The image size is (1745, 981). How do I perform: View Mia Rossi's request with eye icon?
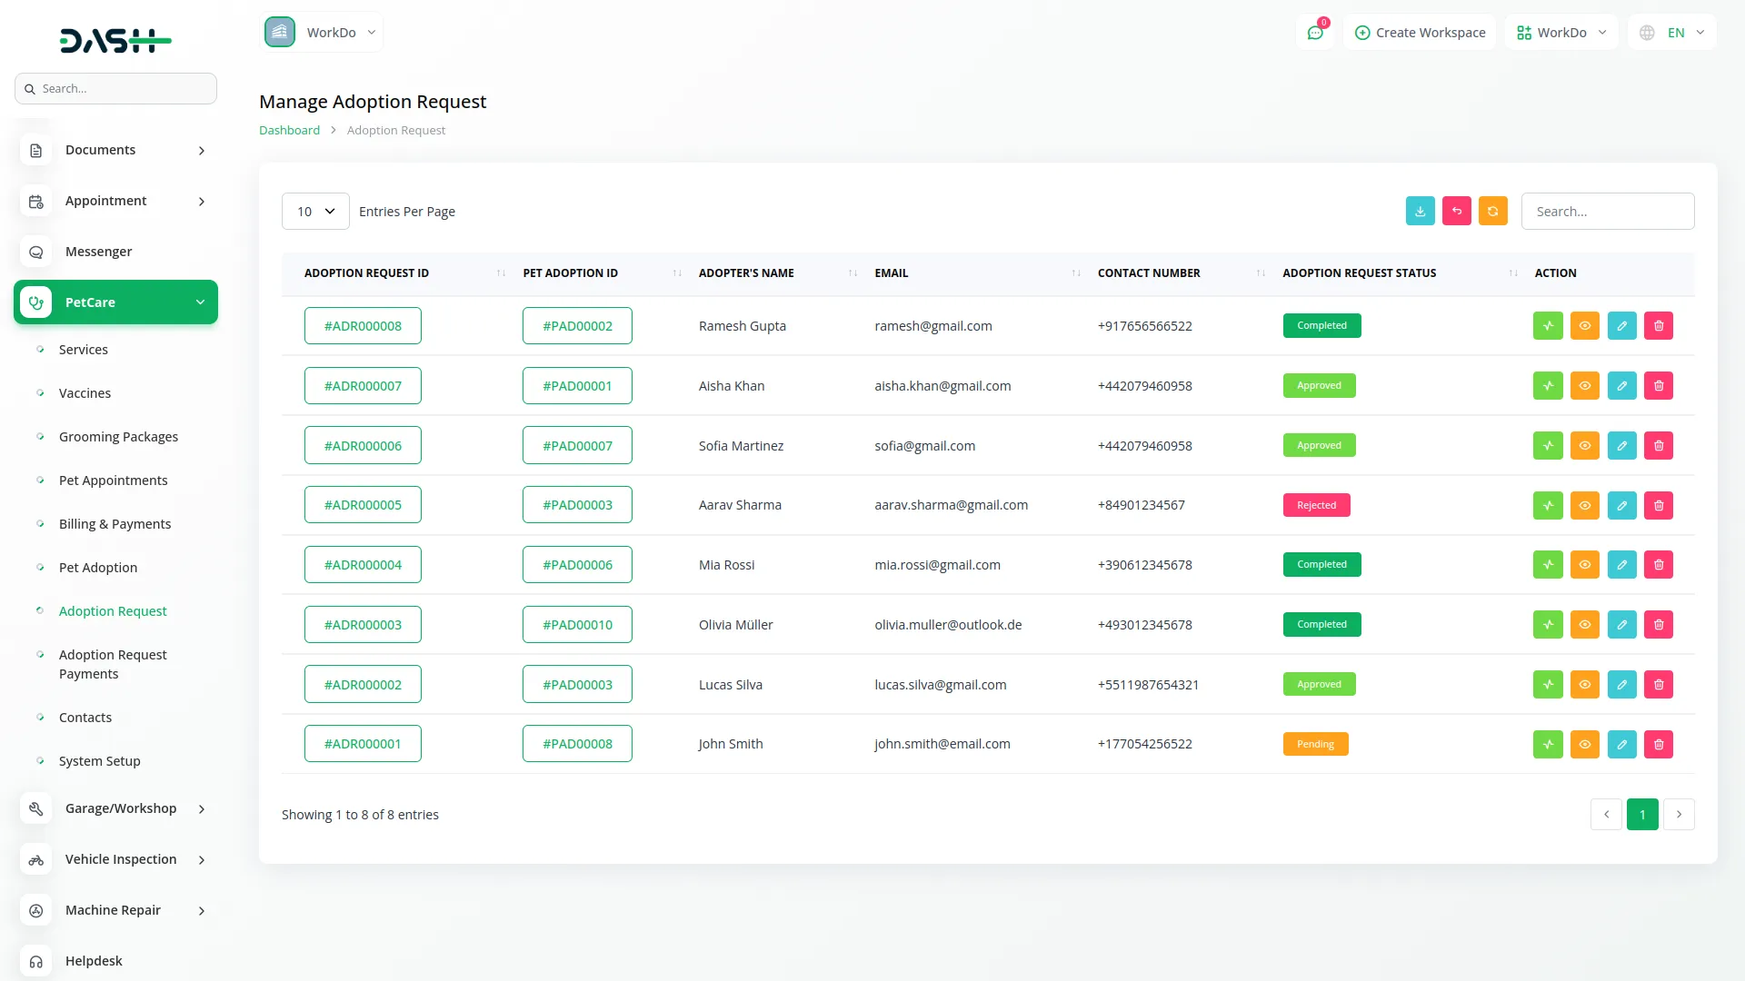[x=1584, y=565]
